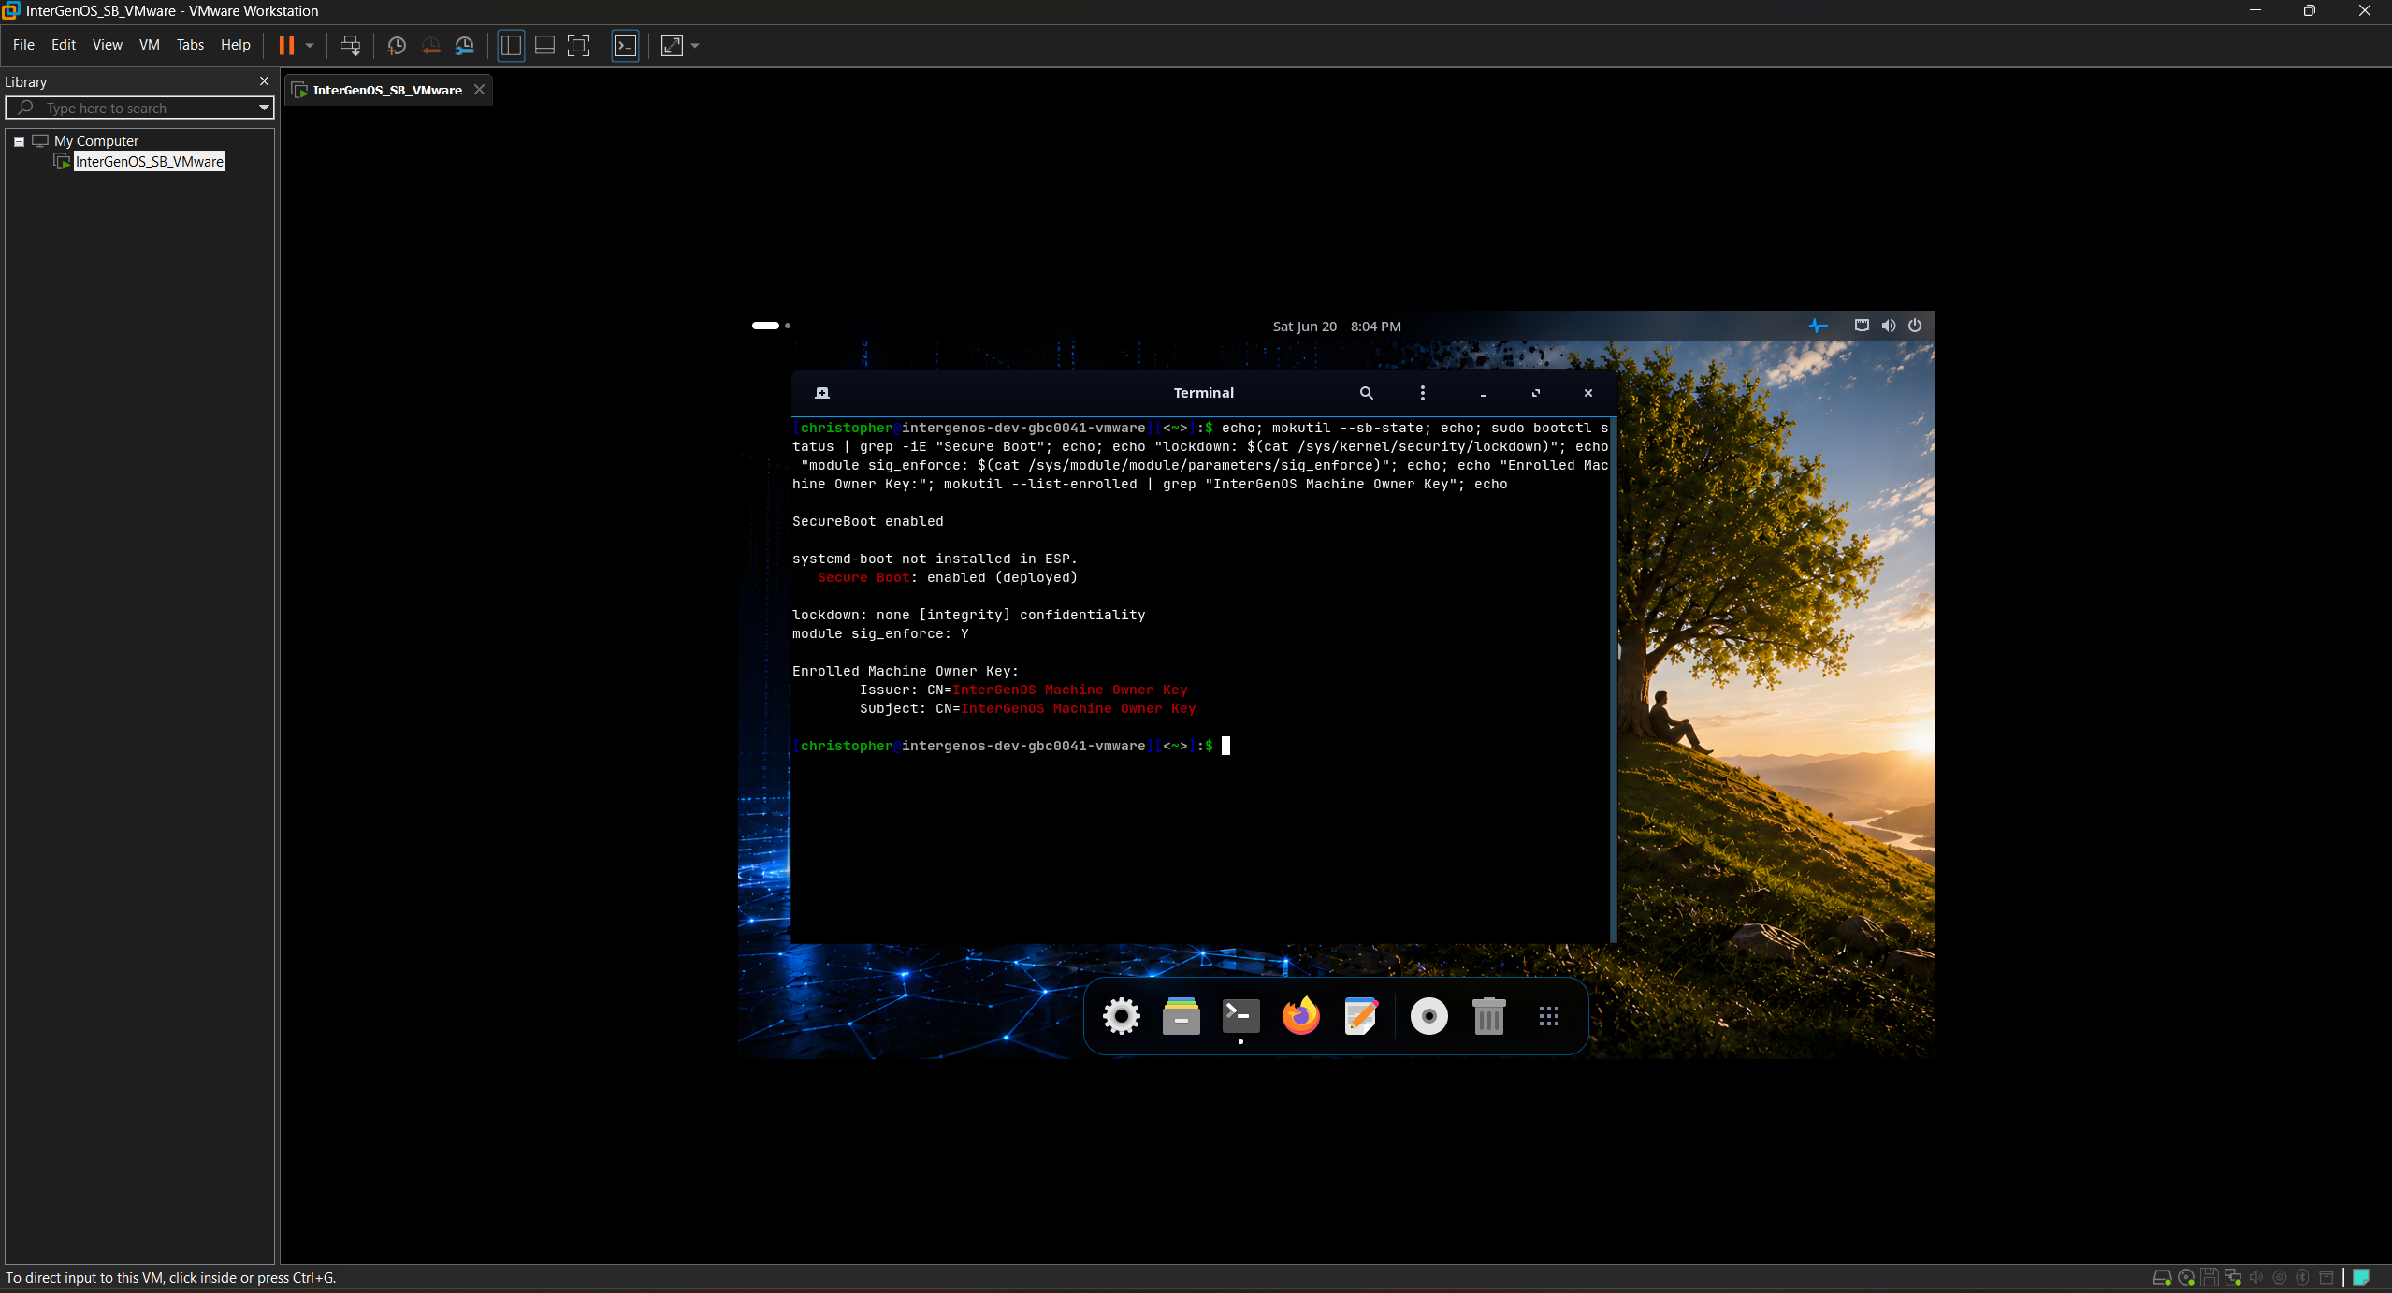Click the CD/DVD drive status bar icon
Screen dimensions: 2392x1293
coord(2186,1277)
